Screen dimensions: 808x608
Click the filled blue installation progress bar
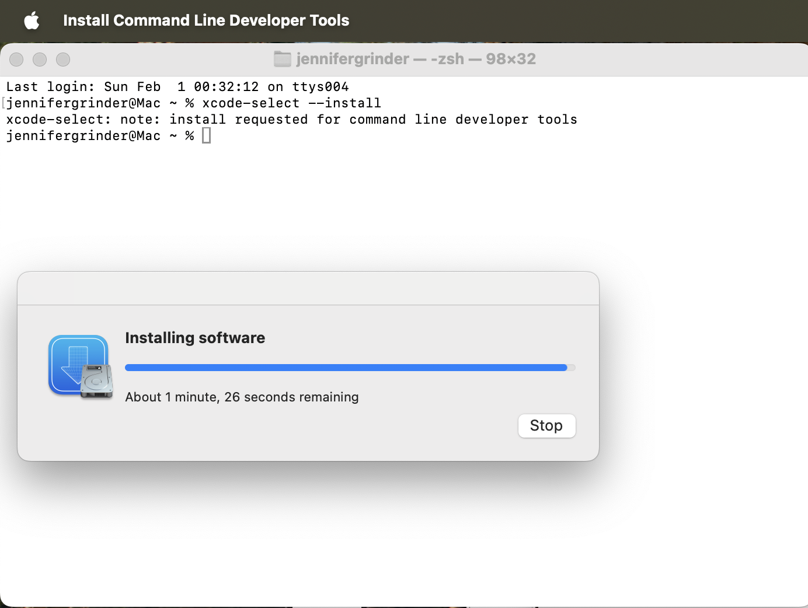(x=346, y=368)
